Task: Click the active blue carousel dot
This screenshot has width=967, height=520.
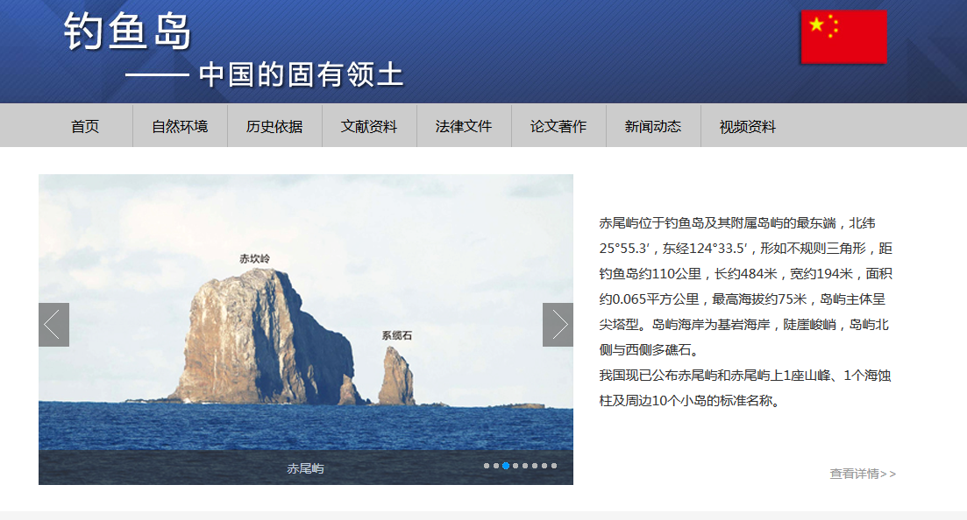Action: click(506, 466)
